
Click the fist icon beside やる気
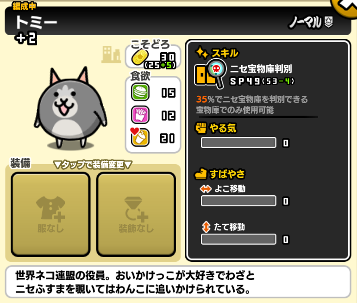click(201, 128)
